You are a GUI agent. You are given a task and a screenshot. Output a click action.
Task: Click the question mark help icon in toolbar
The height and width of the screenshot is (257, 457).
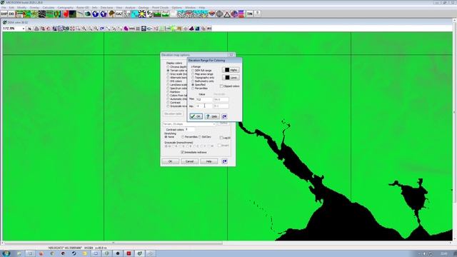257,14
